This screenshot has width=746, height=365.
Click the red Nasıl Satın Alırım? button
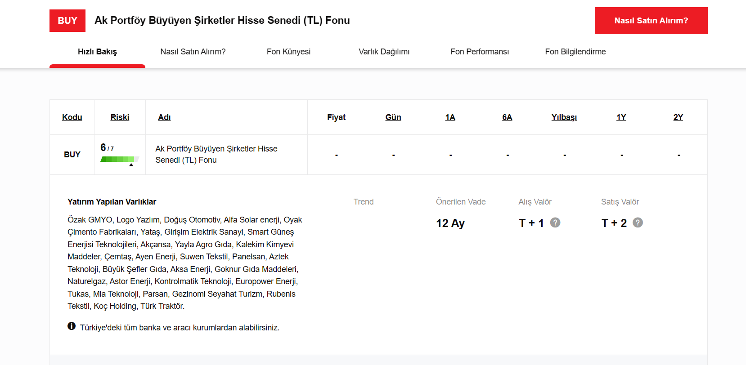click(x=651, y=21)
